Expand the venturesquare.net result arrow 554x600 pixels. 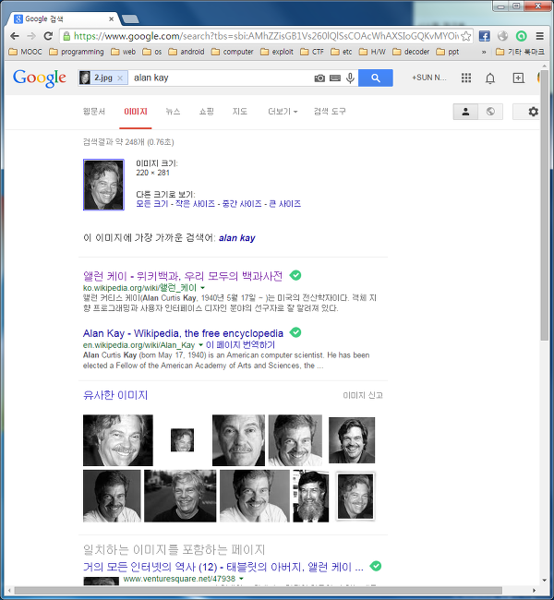(241, 579)
